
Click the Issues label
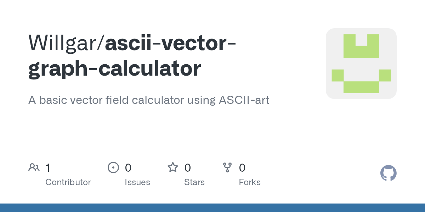137,182
